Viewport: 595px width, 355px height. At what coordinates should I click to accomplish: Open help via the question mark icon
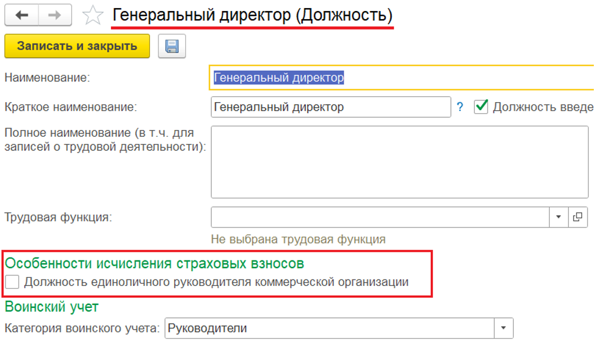pyautogui.click(x=460, y=107)
